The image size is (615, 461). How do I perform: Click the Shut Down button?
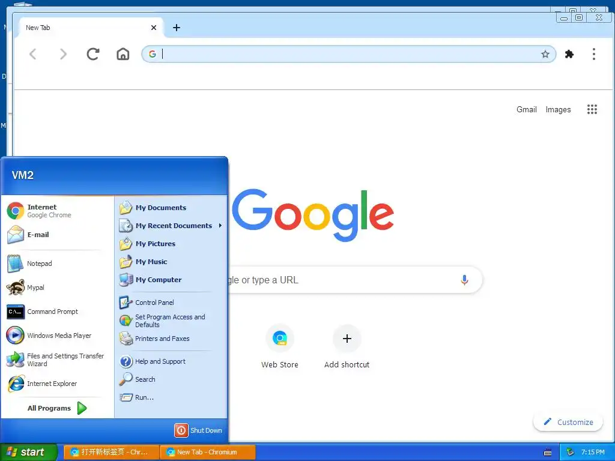click(x=198, y=430)
